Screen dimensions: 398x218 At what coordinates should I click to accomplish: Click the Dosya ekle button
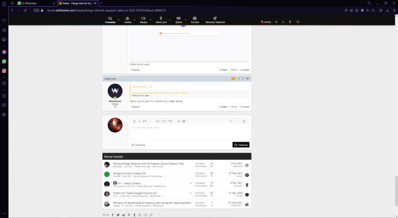(138, 145)
